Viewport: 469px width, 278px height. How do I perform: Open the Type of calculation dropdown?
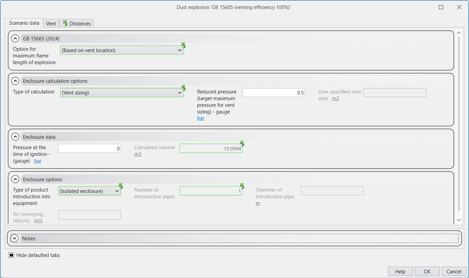tap(122, 93)
